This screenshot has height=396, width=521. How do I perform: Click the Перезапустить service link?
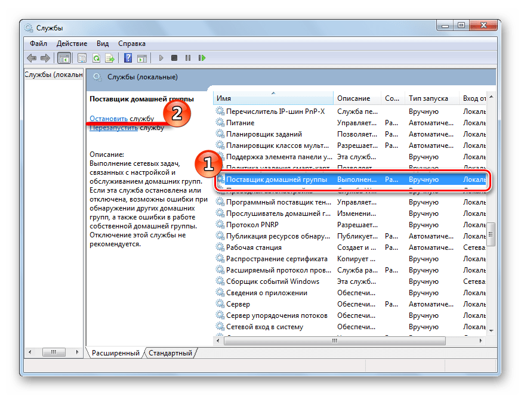click(x=113, y=128)
